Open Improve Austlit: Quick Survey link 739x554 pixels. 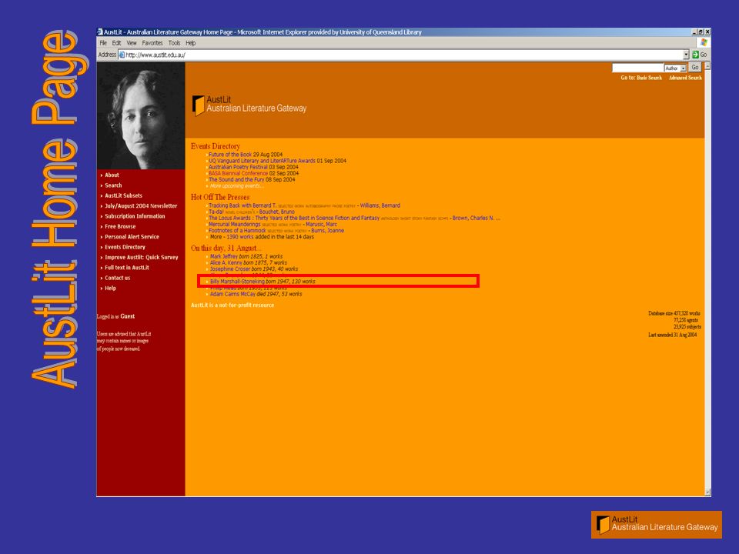pos(142,258)
